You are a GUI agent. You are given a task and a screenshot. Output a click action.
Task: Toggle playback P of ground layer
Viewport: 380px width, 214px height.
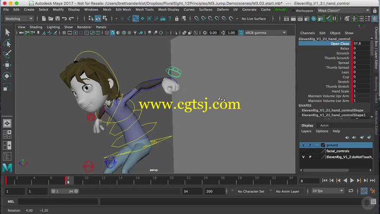click(x=310, y=145)
